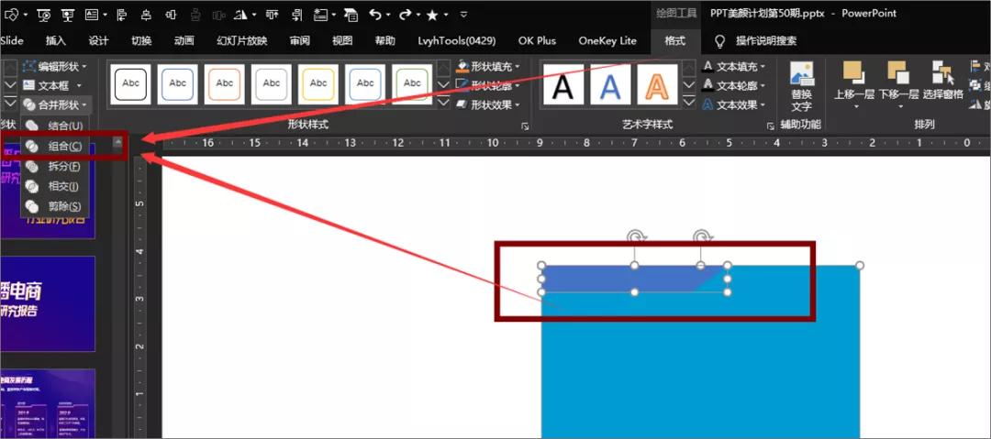Open the OK Plus ribbon tab
Image resolution: width=991 pixels, height=439 pixels.
click(x=537, y=41)
